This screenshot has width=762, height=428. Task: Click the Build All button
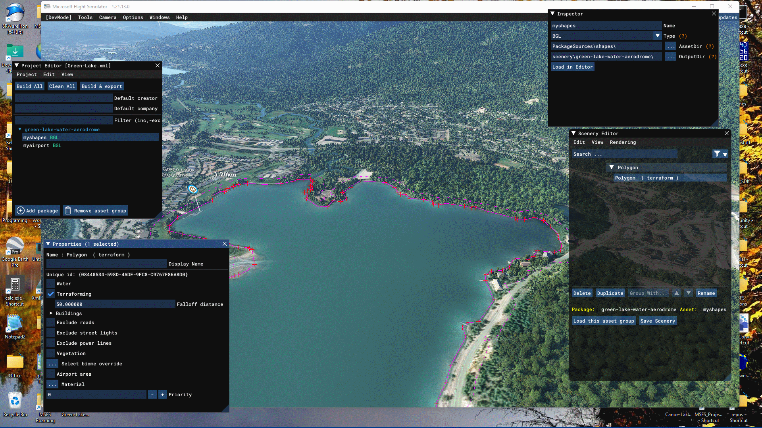[29, 86]
